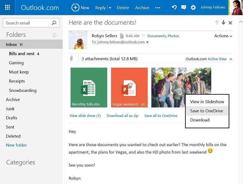Select Save to OneDrive in context menu
The image size is (243, 184).
[207, 111]
